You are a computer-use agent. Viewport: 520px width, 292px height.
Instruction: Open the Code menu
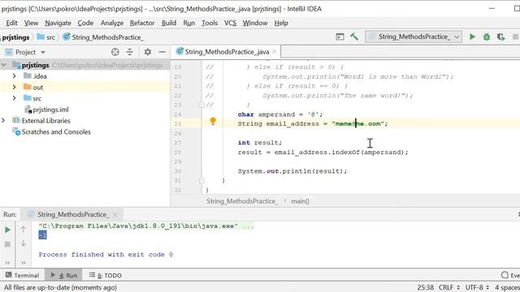[85, 23]
